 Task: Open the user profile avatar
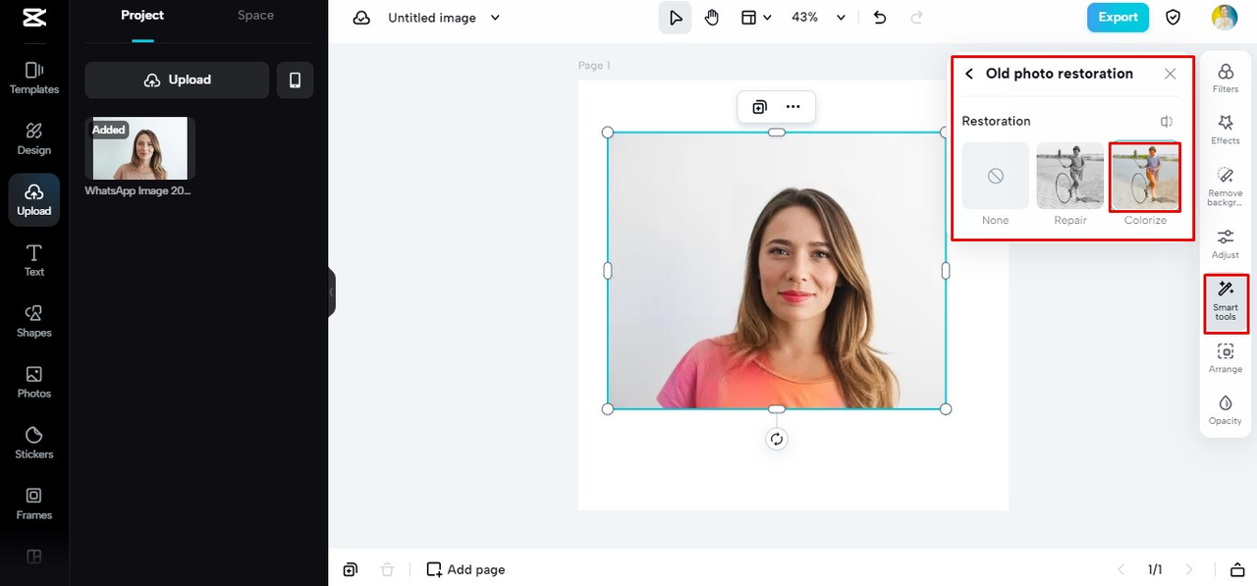point(1225,18)
